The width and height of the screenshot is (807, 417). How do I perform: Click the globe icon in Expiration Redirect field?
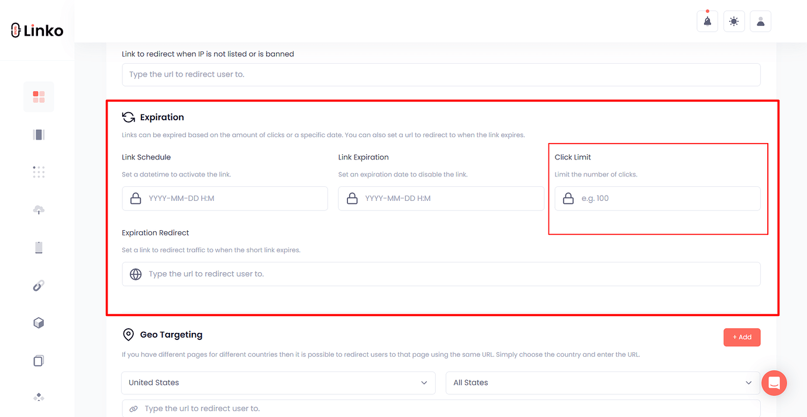click(136, 273)
